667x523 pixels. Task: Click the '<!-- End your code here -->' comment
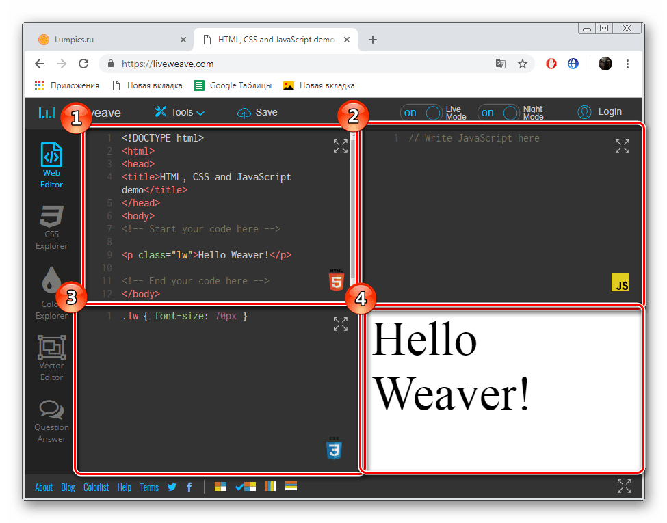(196, 281)
